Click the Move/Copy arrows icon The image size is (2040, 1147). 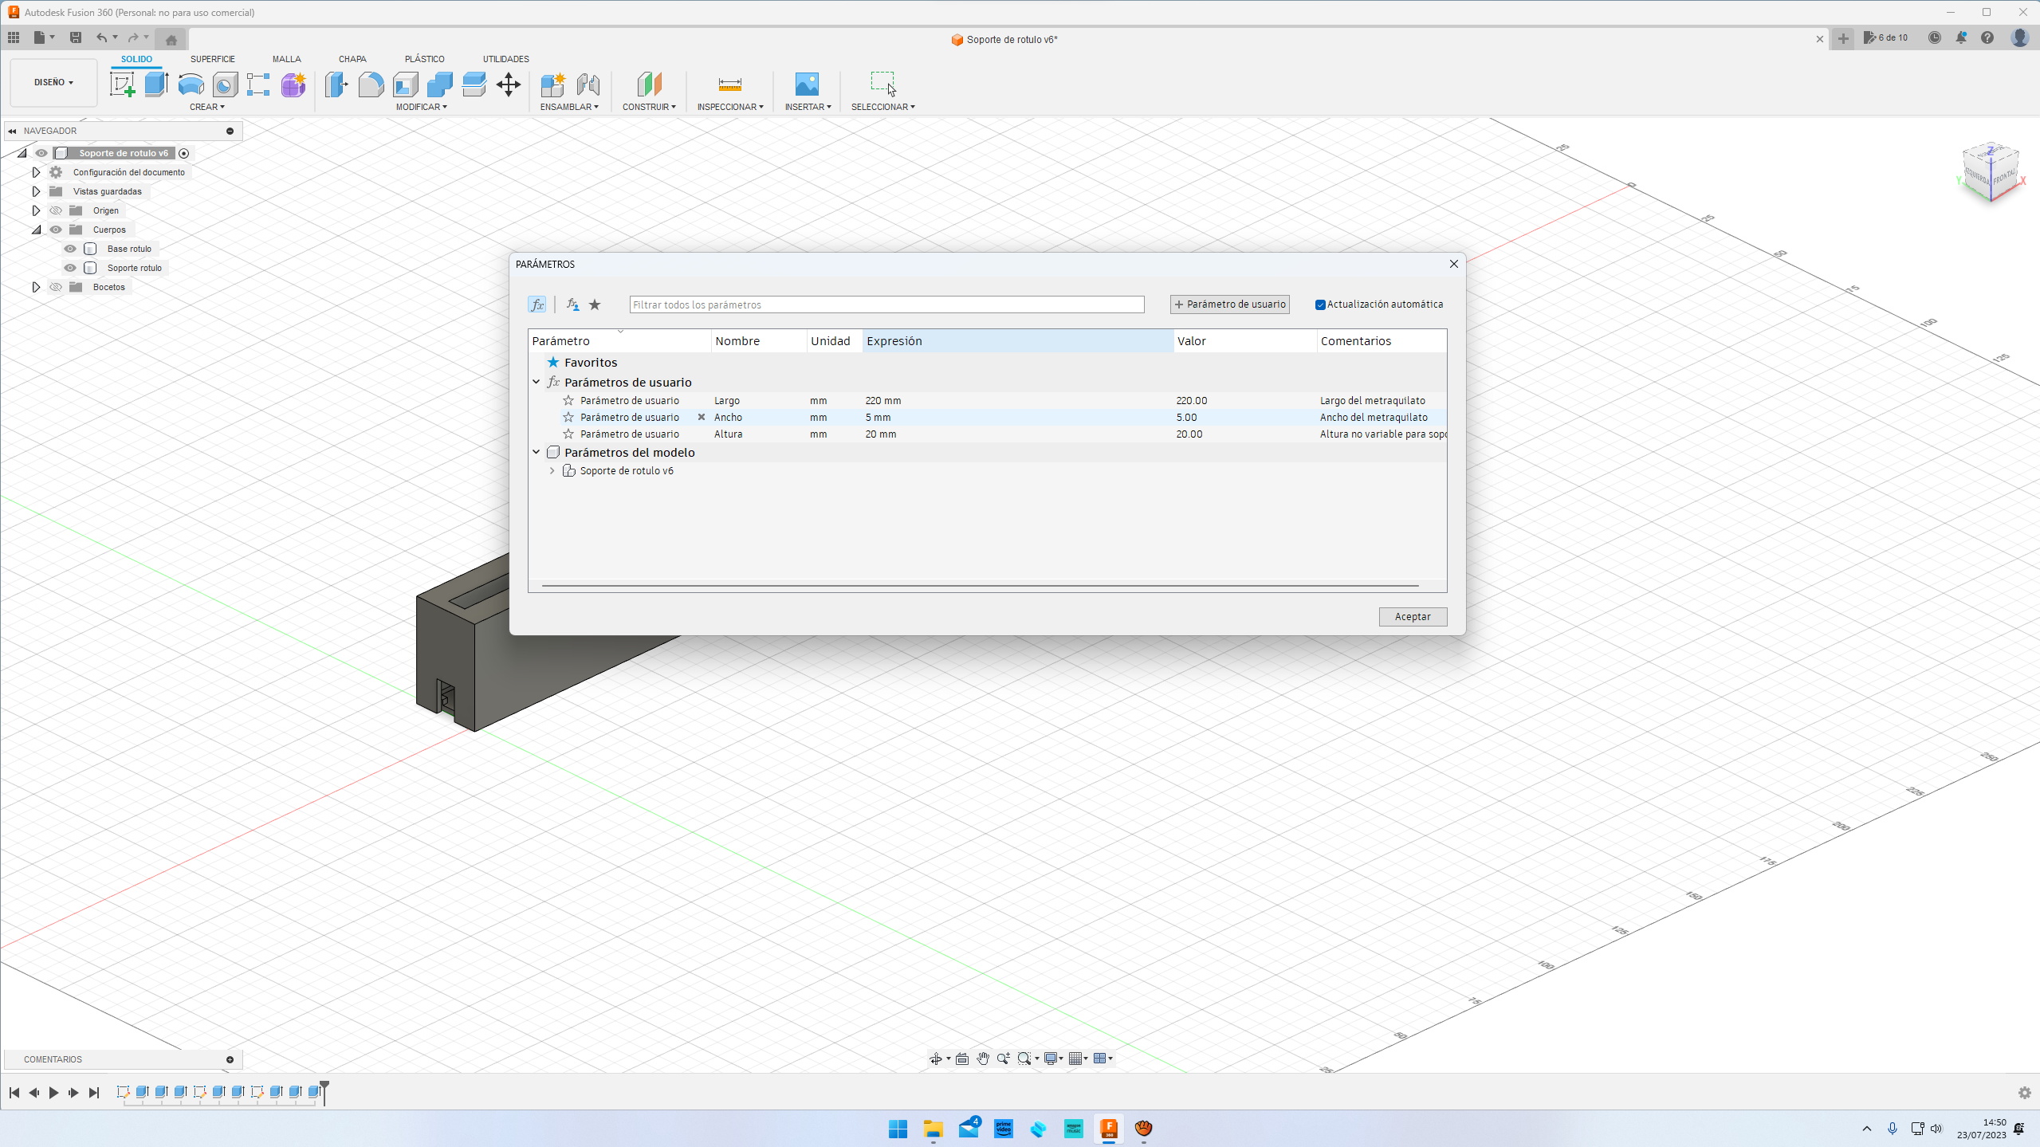pos(508,84)
